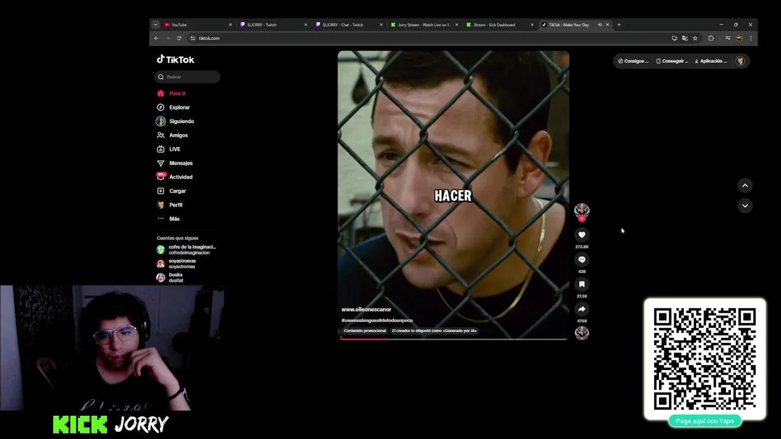Seek on the video progress bar

[x=453, y=338]
